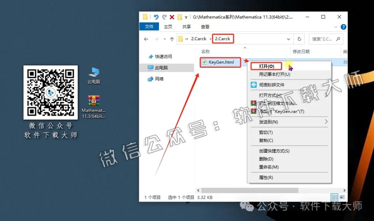This screenshot has height=221, width=374.
Task: Select the Mathematica 11.3 WinRAR archive on the desktop
Action: (94, 101)
